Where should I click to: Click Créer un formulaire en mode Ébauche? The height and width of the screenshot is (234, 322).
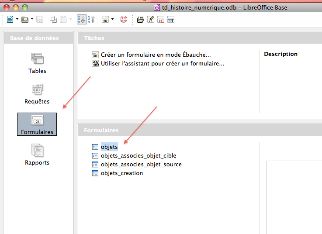tap(156, 55)
